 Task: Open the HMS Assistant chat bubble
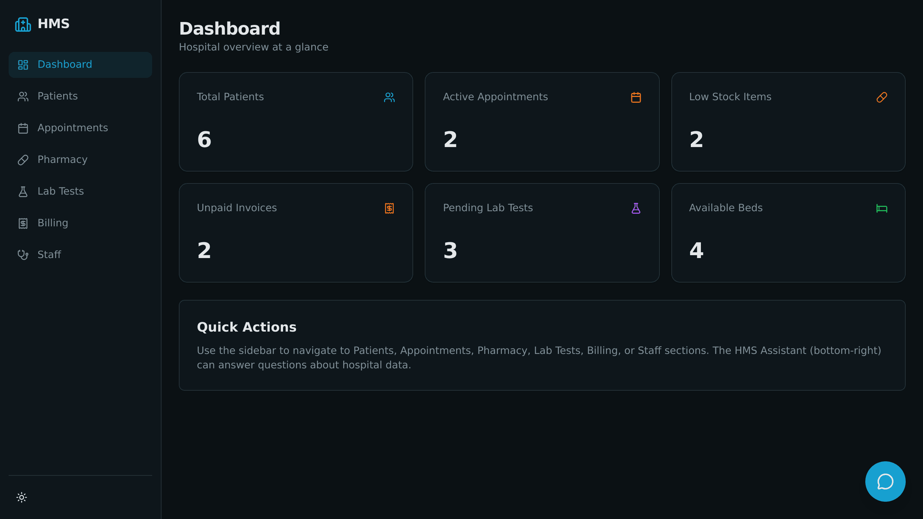(885, 481)
